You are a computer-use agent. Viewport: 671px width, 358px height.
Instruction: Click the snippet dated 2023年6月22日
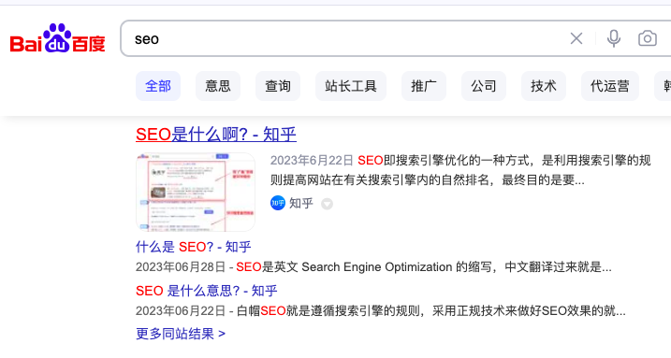tap(460, 170)
